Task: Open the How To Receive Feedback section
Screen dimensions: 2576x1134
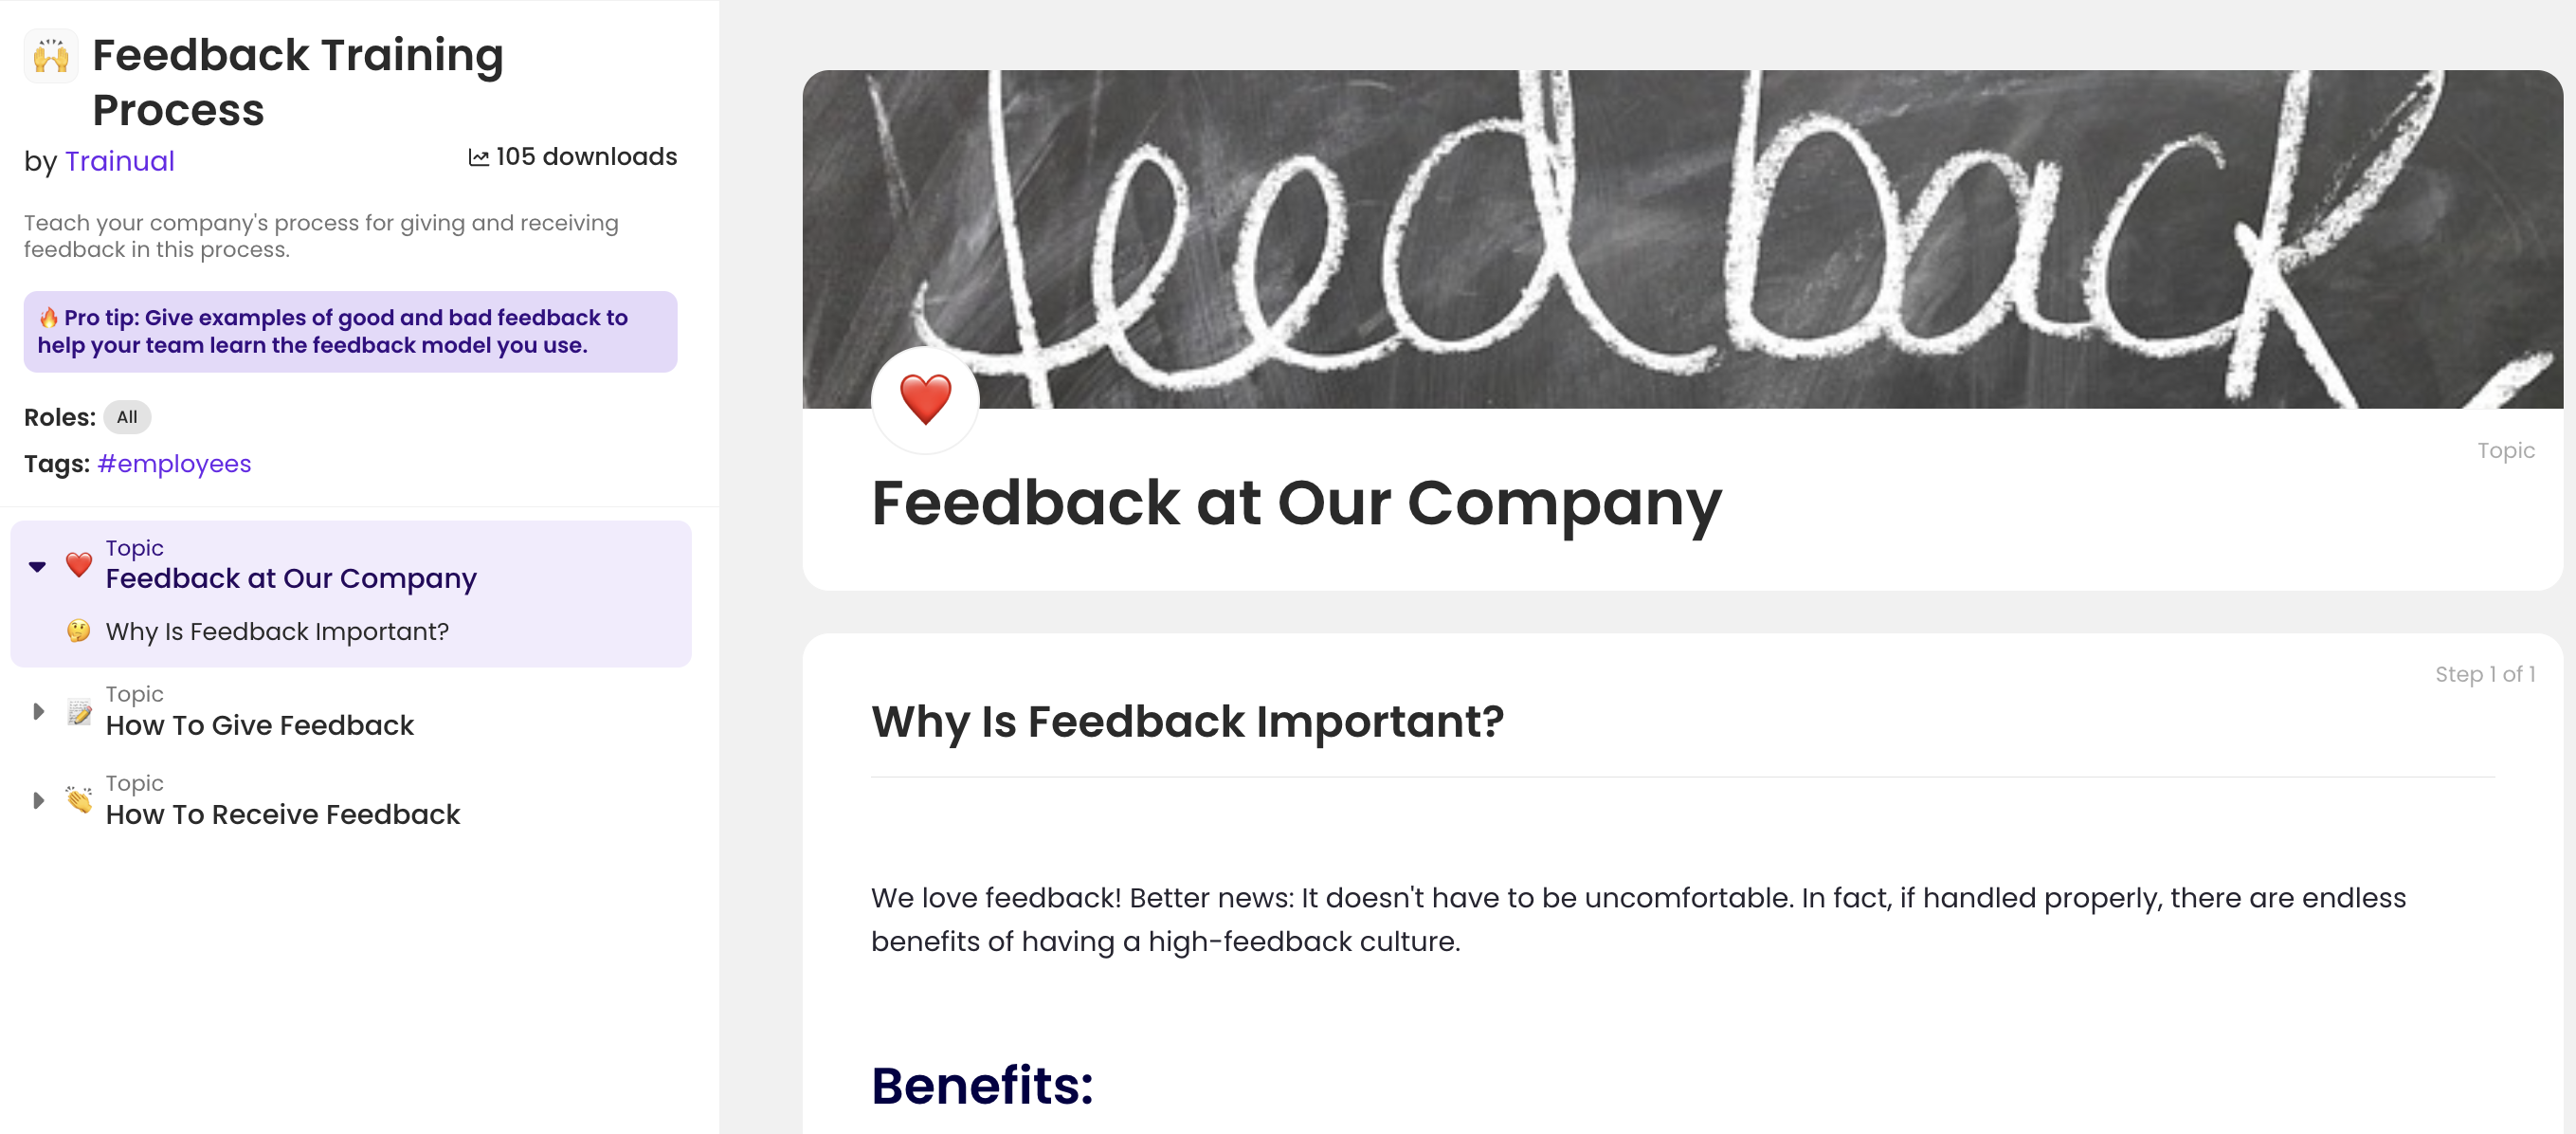Action: coord(283,814)
